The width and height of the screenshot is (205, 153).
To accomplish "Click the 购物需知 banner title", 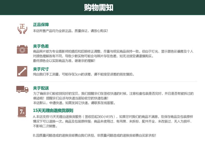I will [x=99, y=8].
